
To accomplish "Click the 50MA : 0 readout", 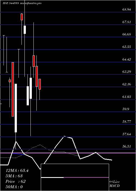I will click(x=14, y=187).
